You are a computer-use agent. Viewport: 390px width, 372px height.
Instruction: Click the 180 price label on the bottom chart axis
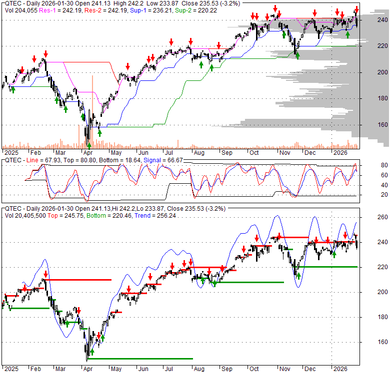pos(382,317)
